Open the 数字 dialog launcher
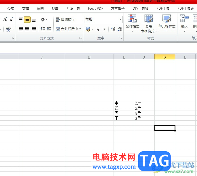The image size is (197, 176). (121, 38)
